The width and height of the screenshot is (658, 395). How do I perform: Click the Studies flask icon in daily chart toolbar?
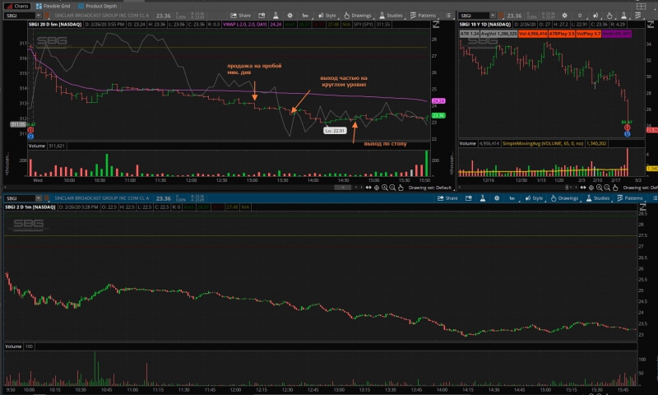(x=623, y=16)
